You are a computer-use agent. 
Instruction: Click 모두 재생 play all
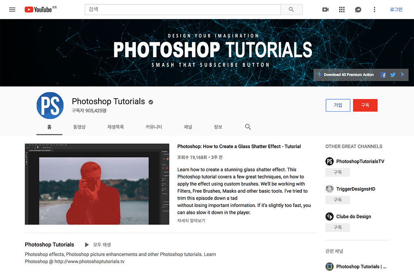102,245
